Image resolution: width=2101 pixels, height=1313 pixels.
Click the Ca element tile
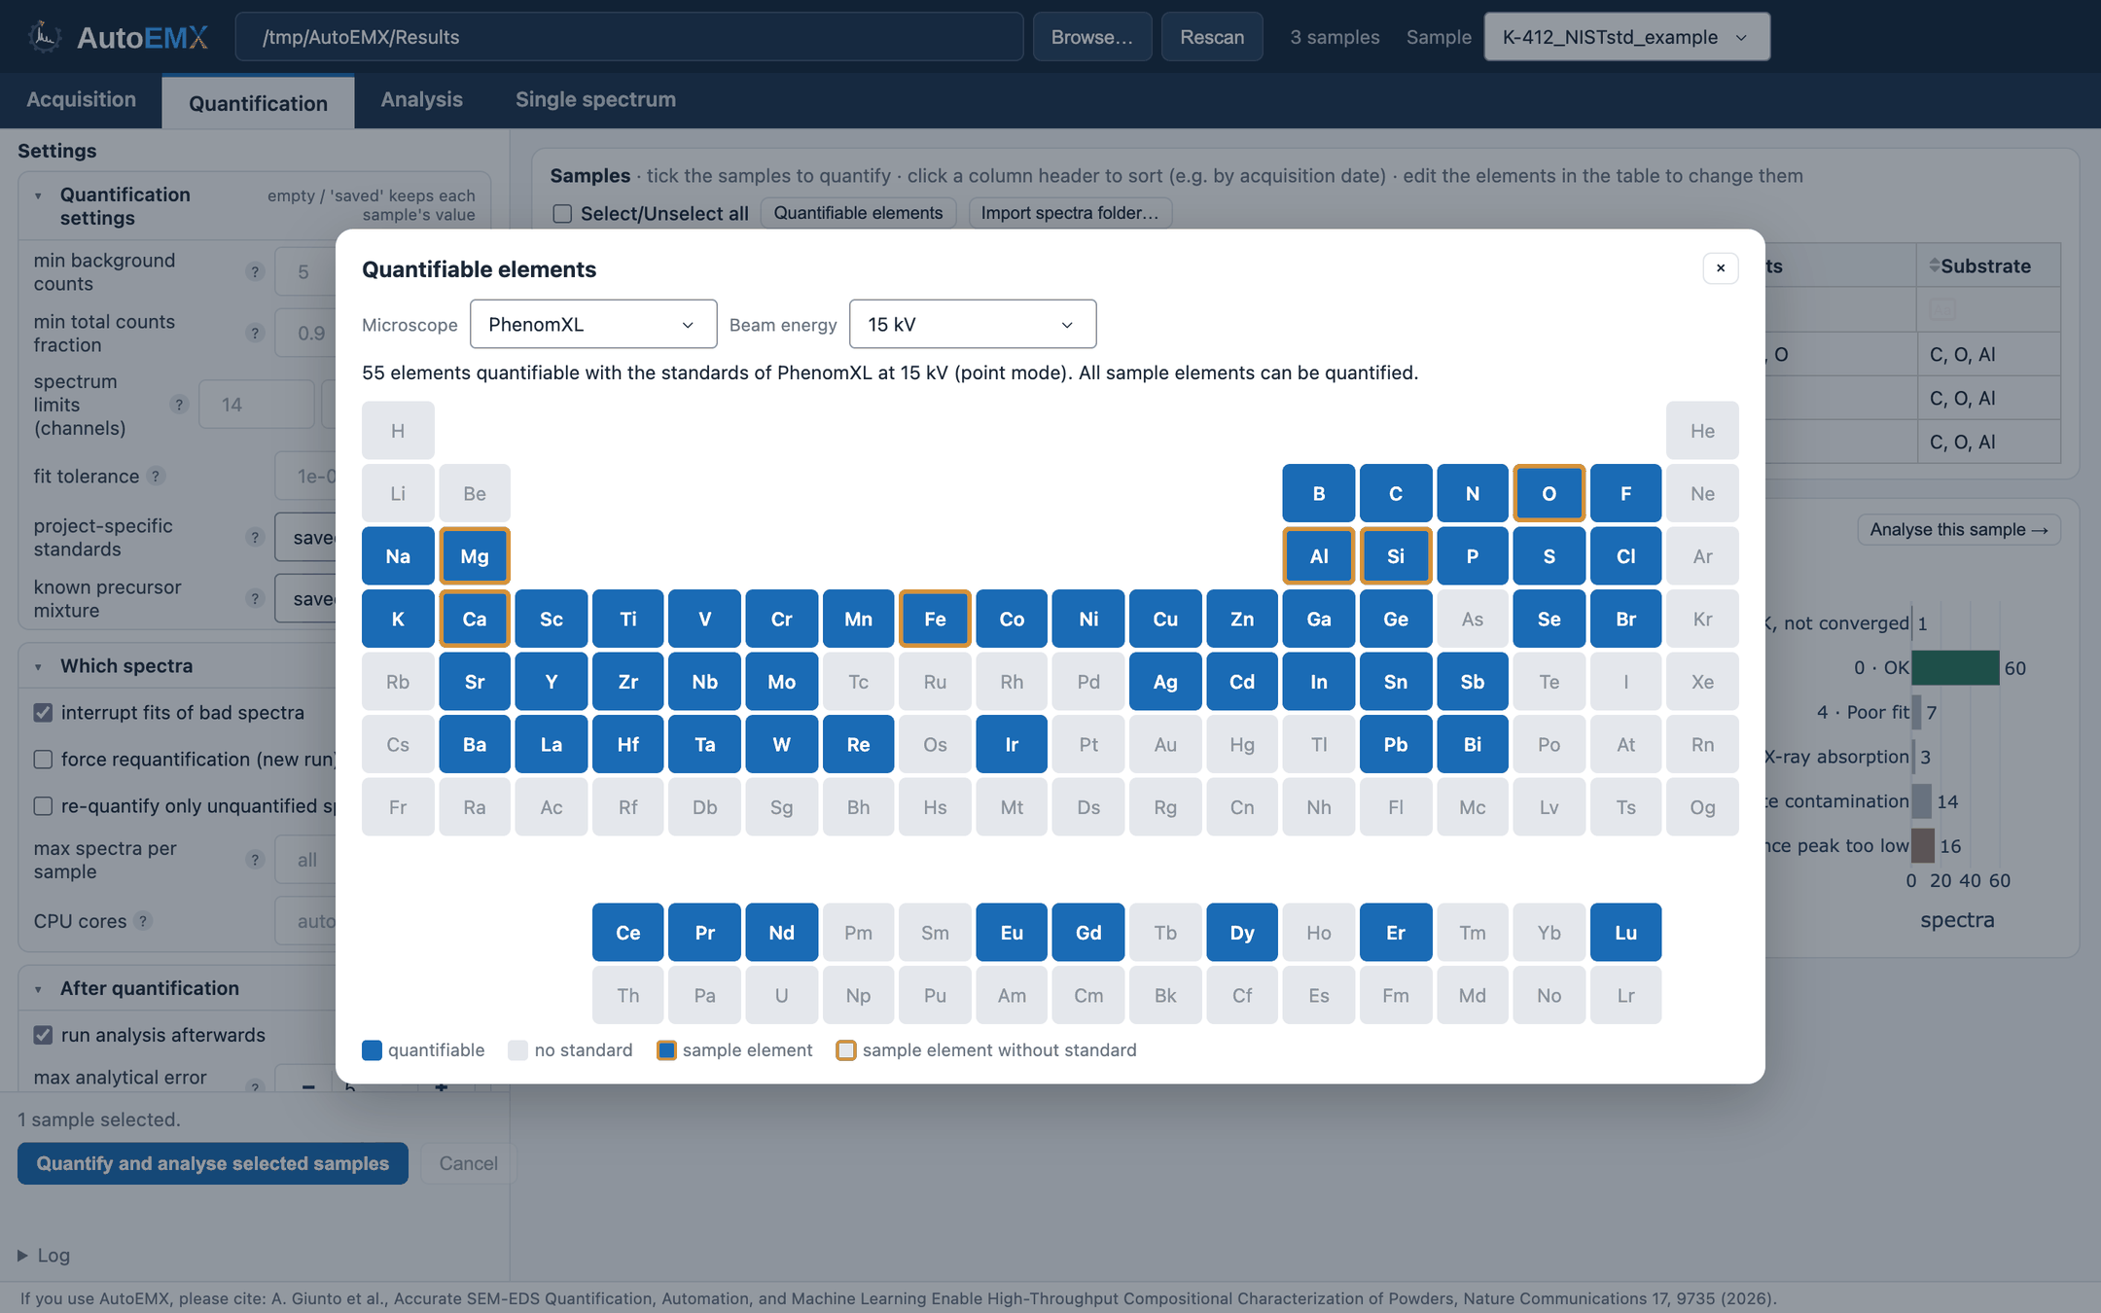pyautogui.click(x=475, y=619)
